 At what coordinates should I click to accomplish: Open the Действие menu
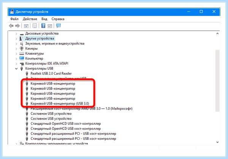click(30, 19)
